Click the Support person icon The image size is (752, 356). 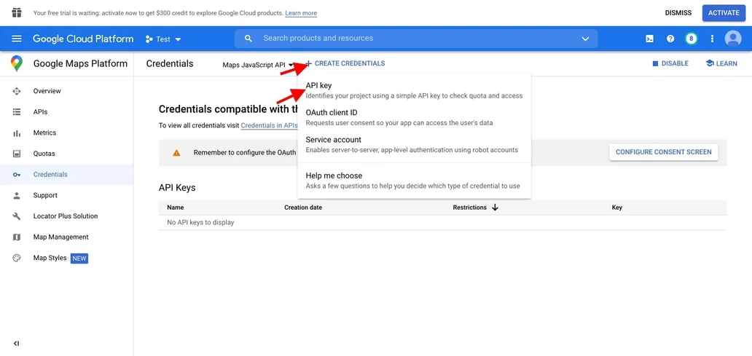[17, 196]
